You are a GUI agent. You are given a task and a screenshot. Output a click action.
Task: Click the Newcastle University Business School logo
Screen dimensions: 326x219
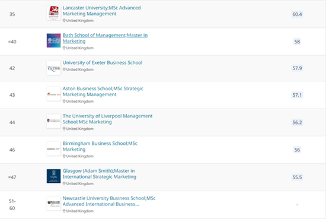pos(53,204)
